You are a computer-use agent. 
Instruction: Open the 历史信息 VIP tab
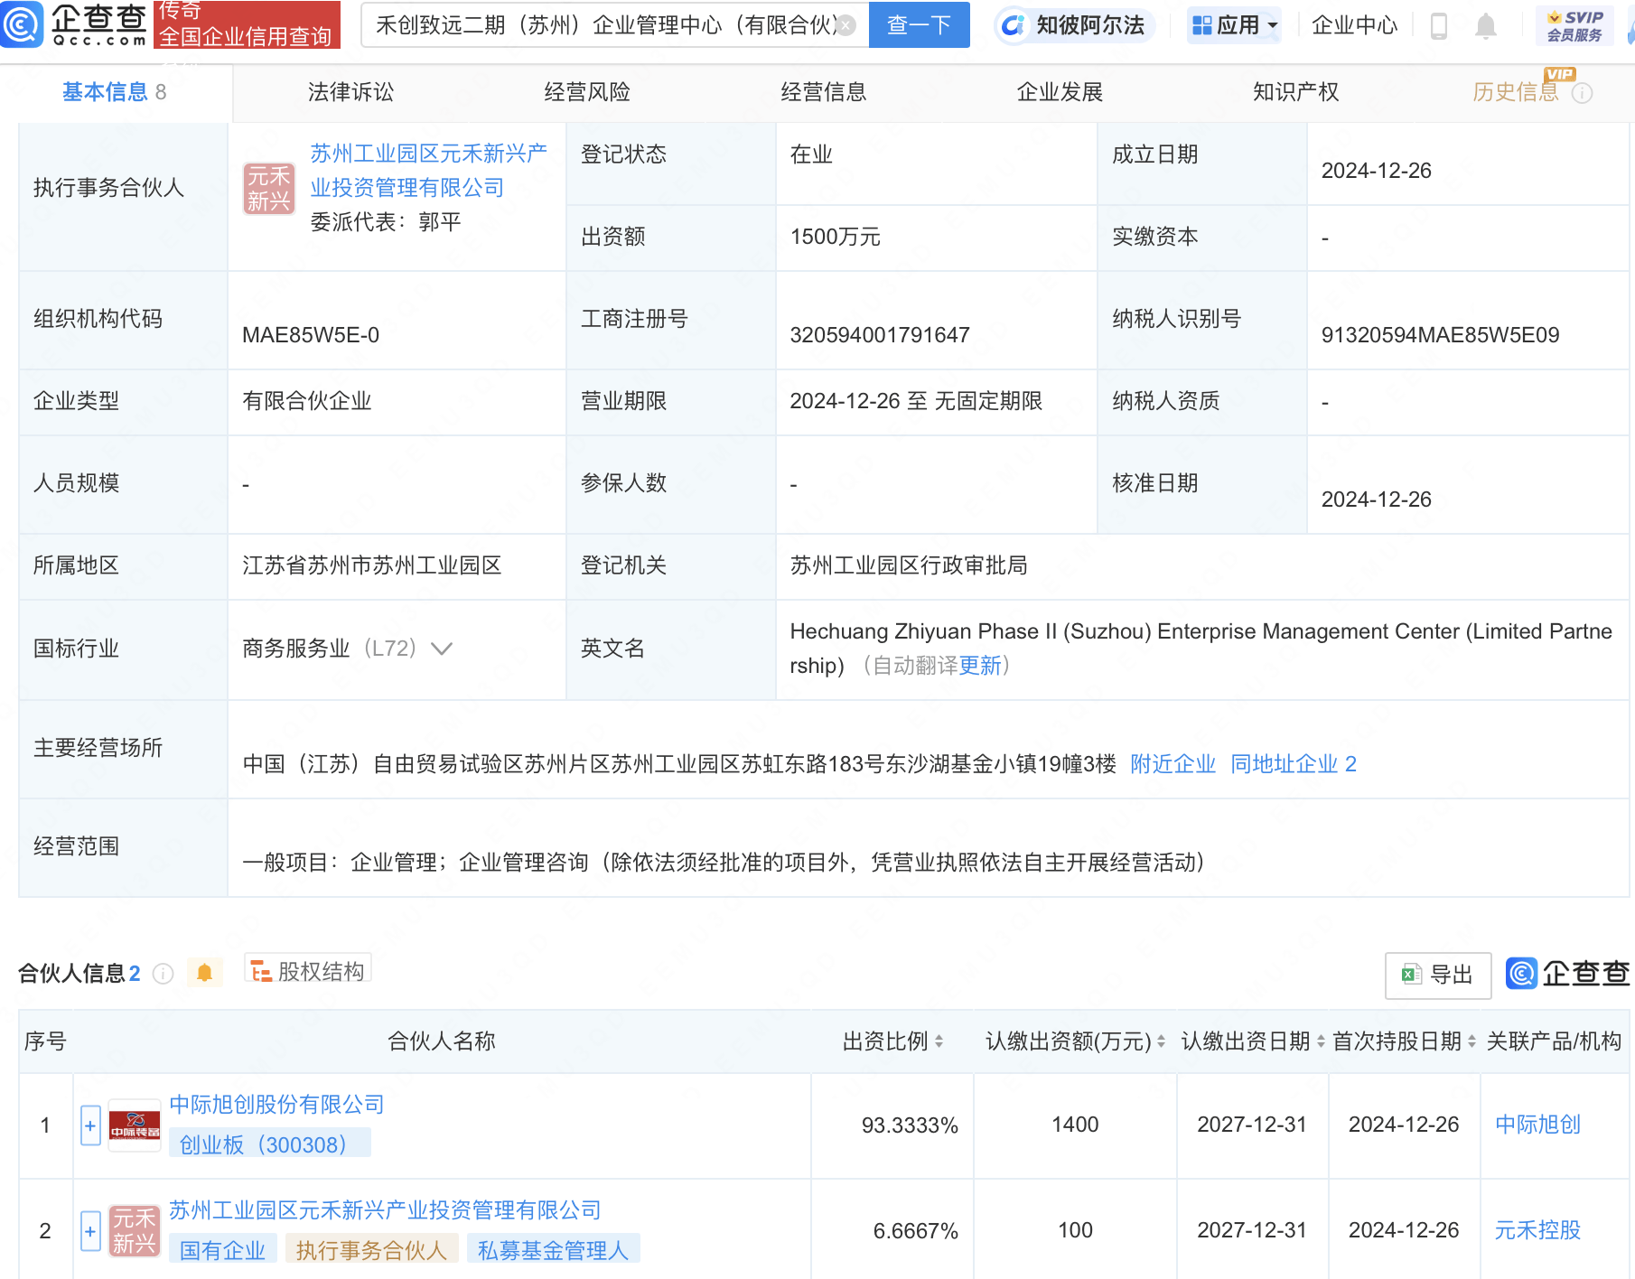[1516, 91]
